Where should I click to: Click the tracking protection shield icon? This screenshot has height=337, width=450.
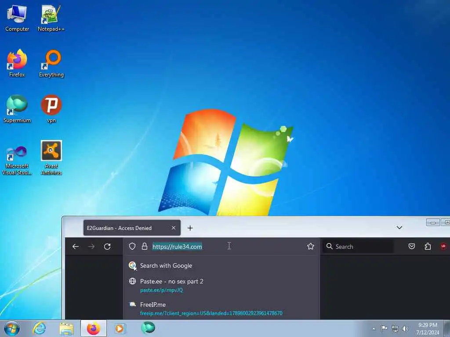[x=132, y=247]
